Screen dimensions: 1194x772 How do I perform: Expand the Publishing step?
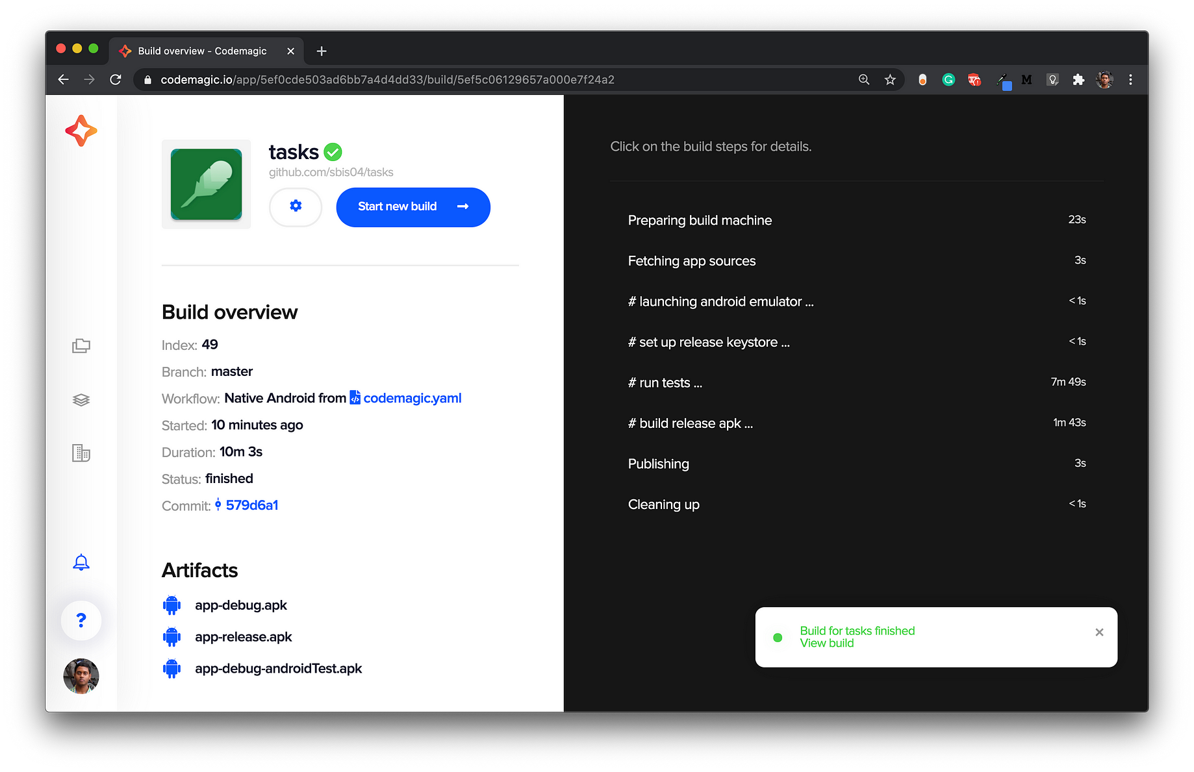tap(856, 464)
